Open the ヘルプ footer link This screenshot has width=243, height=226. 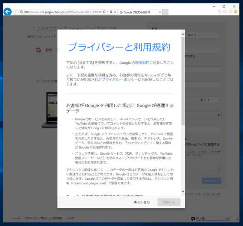70,218
